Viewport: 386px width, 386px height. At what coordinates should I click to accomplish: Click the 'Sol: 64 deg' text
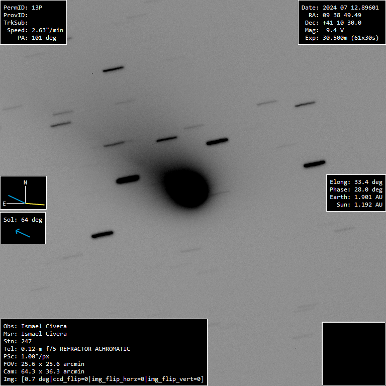click(23, 220)
